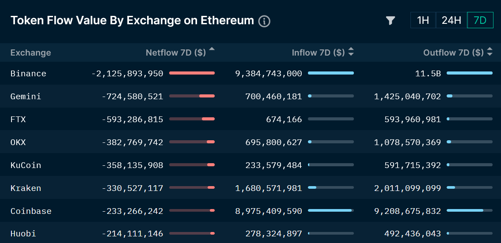Open the Binance exchange row
Viewport: 501px width, 243px height.
coord(28,73)
